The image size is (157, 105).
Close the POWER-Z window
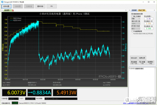[x=154, y=2]
